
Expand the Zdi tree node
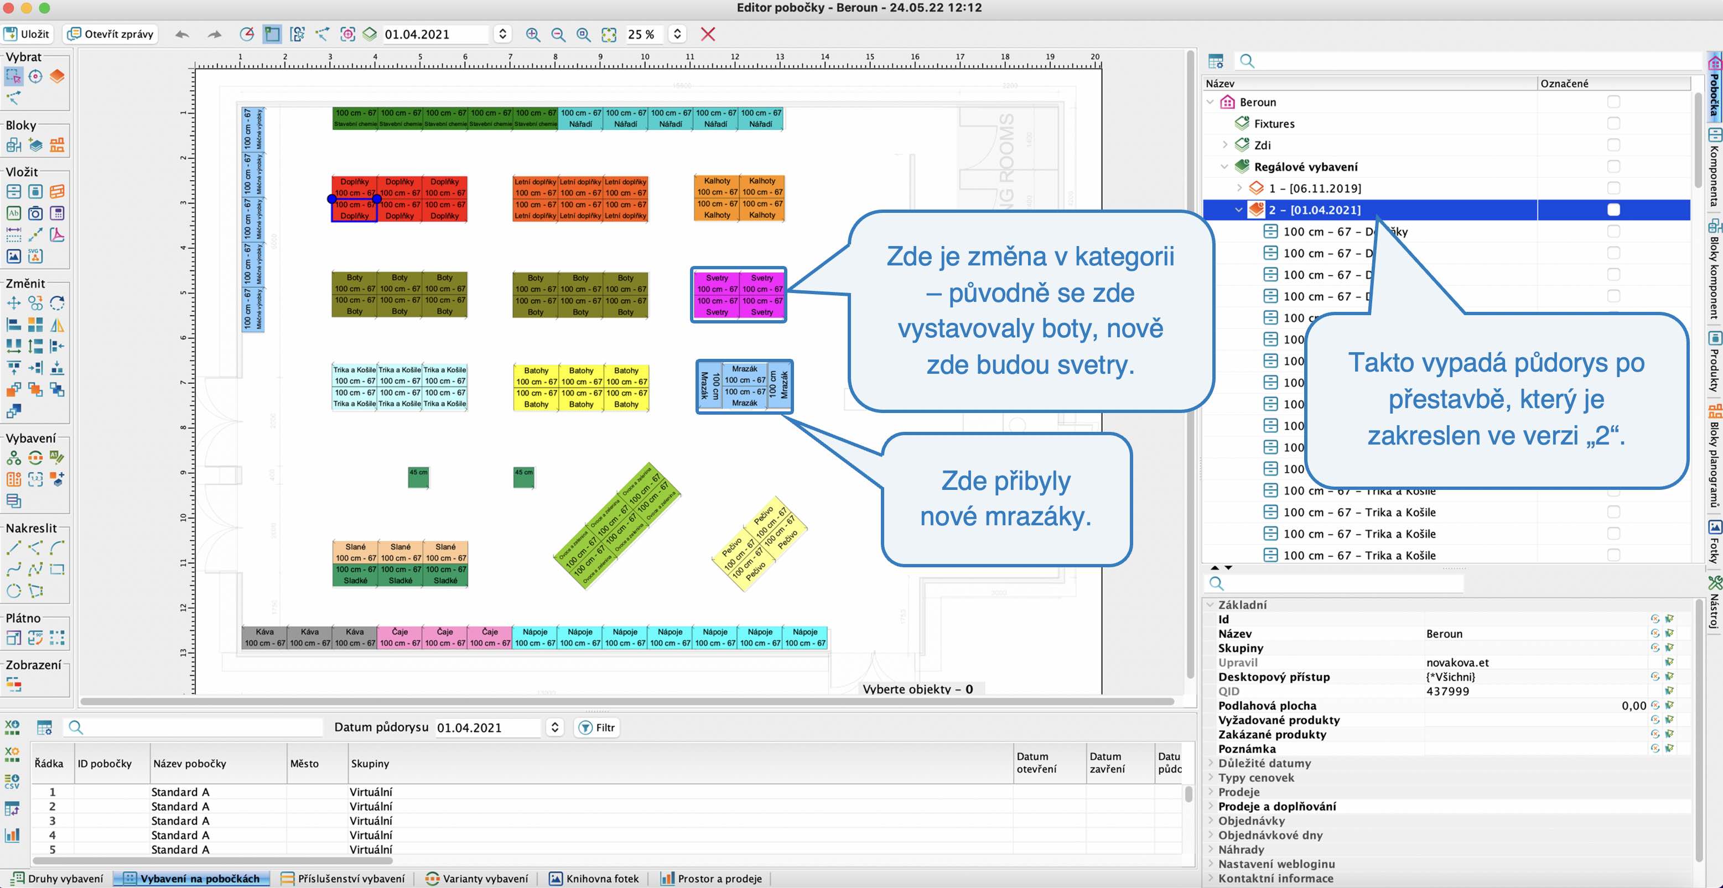click(x=1224, y=145)
